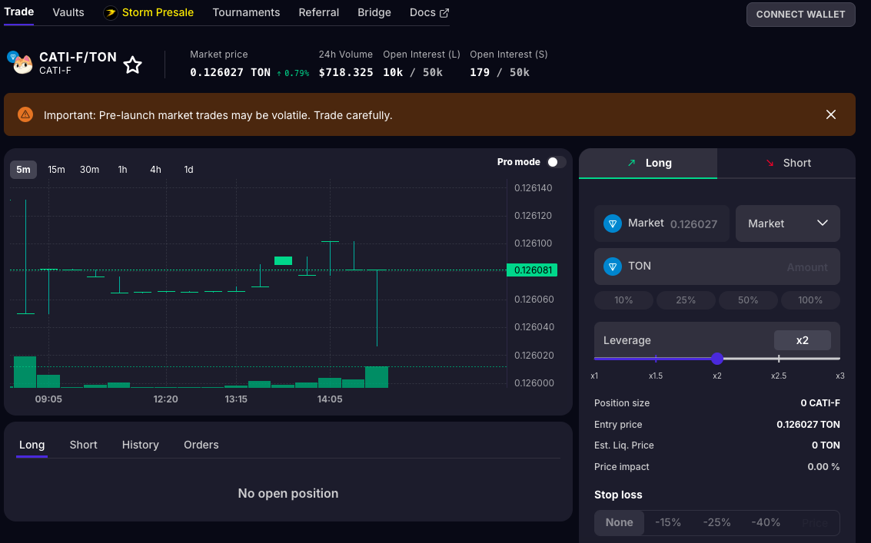Click the 0.126081 current price label on chart

click(x=532, y=270)
